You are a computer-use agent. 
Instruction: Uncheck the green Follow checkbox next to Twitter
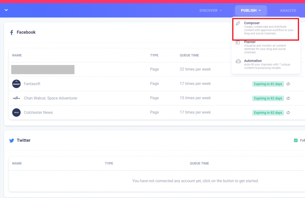coord(296,140)
